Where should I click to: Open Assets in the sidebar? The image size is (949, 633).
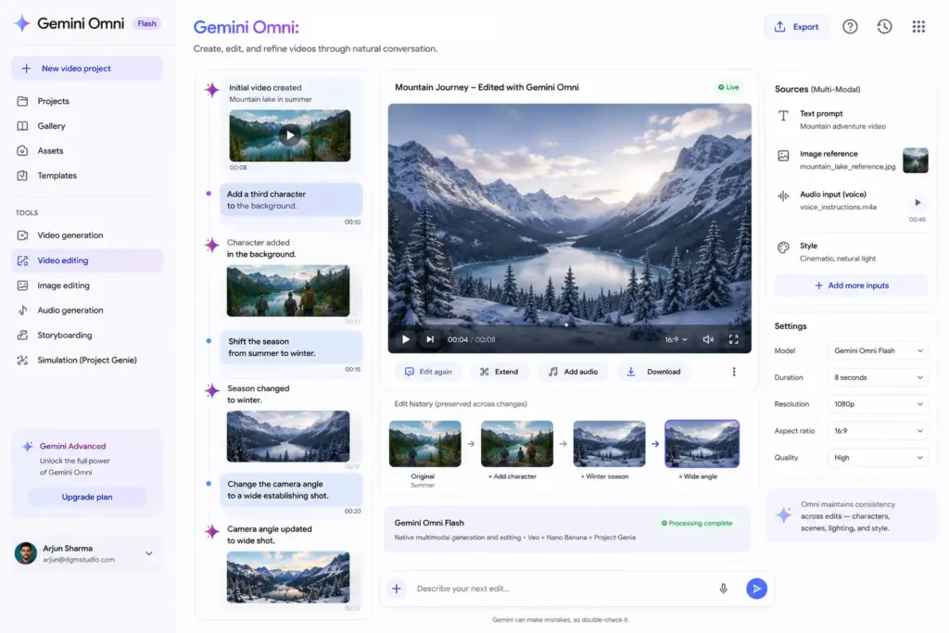[x=87, y=151]
